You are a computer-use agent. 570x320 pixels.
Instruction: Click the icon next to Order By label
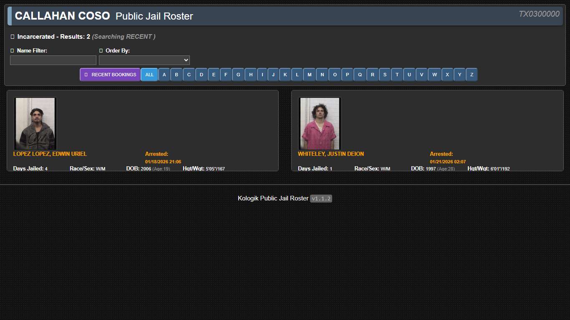(101, 50)
